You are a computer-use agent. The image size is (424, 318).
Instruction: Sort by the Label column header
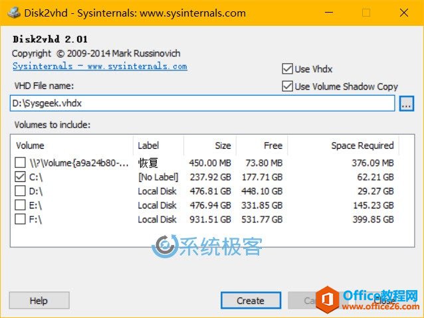click(x=158, y=145)
